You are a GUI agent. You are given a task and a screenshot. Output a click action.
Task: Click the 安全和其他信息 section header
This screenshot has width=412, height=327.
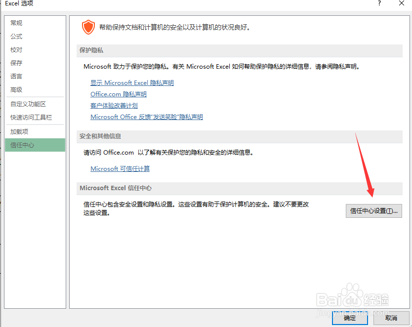[240, 136]
